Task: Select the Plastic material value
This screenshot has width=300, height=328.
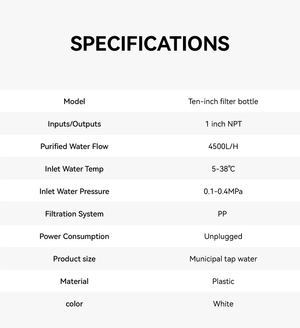Action: pyautogui.click(x=223, y=282)
